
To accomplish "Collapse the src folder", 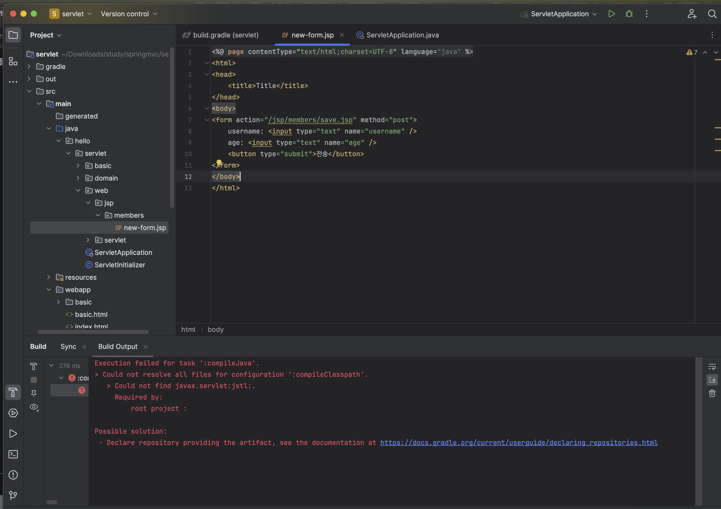I will click(x=29, y=91).
